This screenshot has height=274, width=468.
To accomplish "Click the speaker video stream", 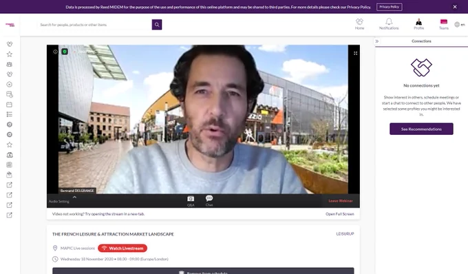I will coord(203,119).
